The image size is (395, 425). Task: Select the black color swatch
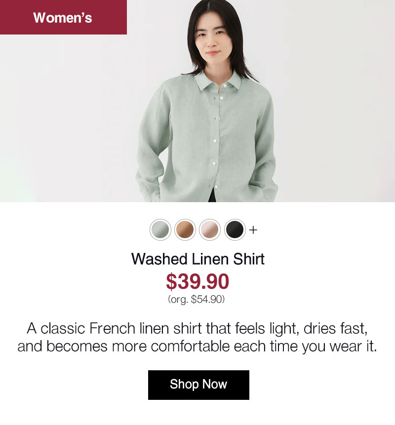235,230
